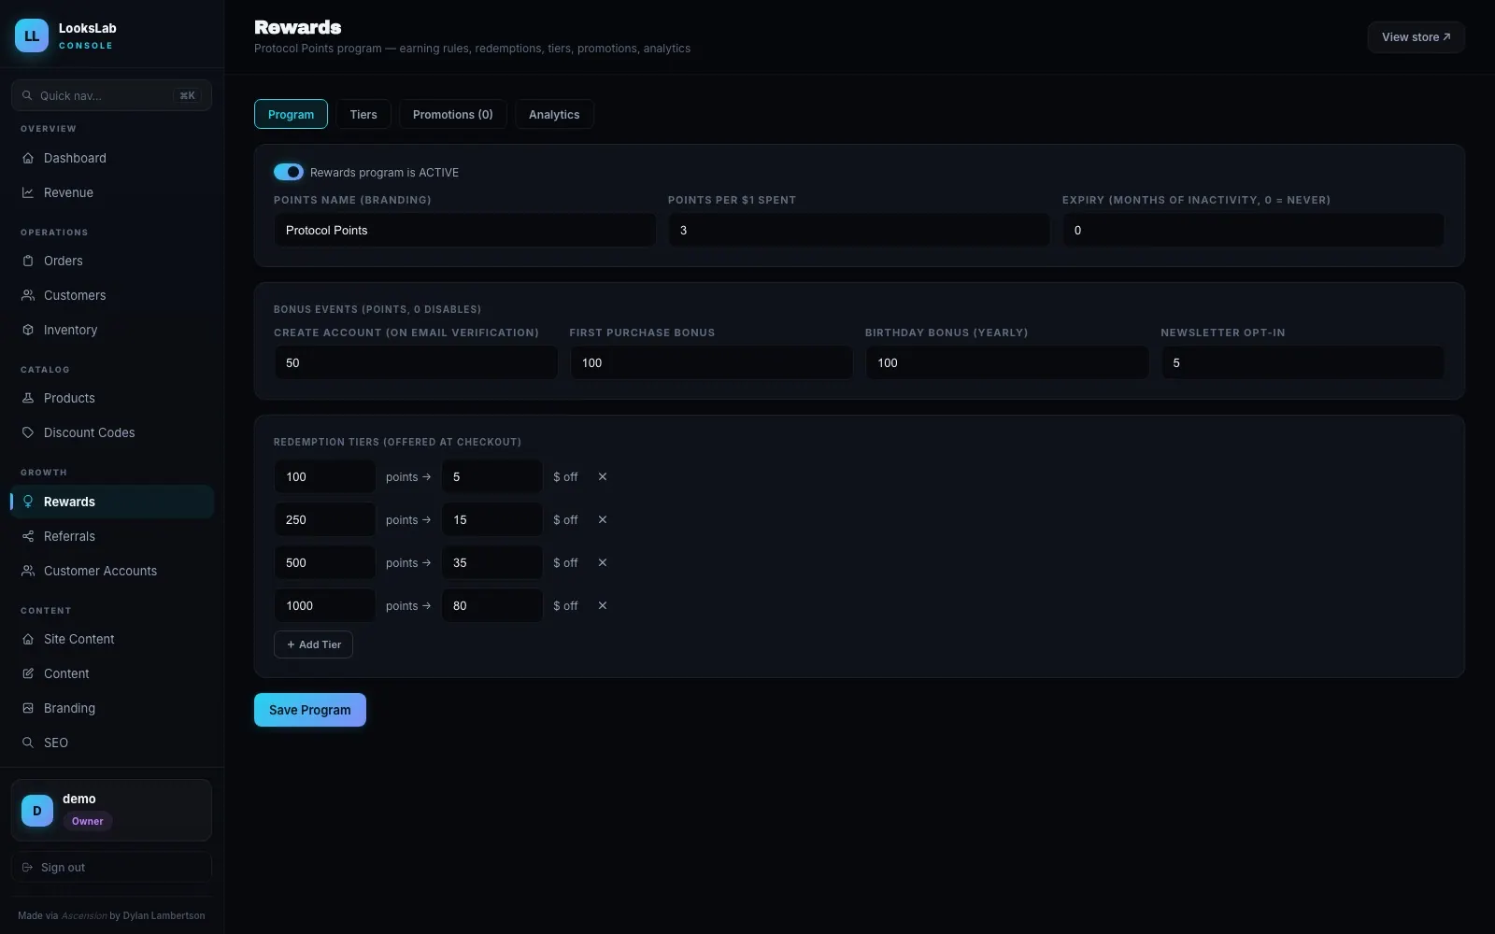Click the Owner role badge
Screen dimensions: 1495x934
pos(88,821)
